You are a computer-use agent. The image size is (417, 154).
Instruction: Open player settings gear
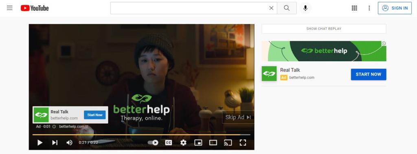183,143
